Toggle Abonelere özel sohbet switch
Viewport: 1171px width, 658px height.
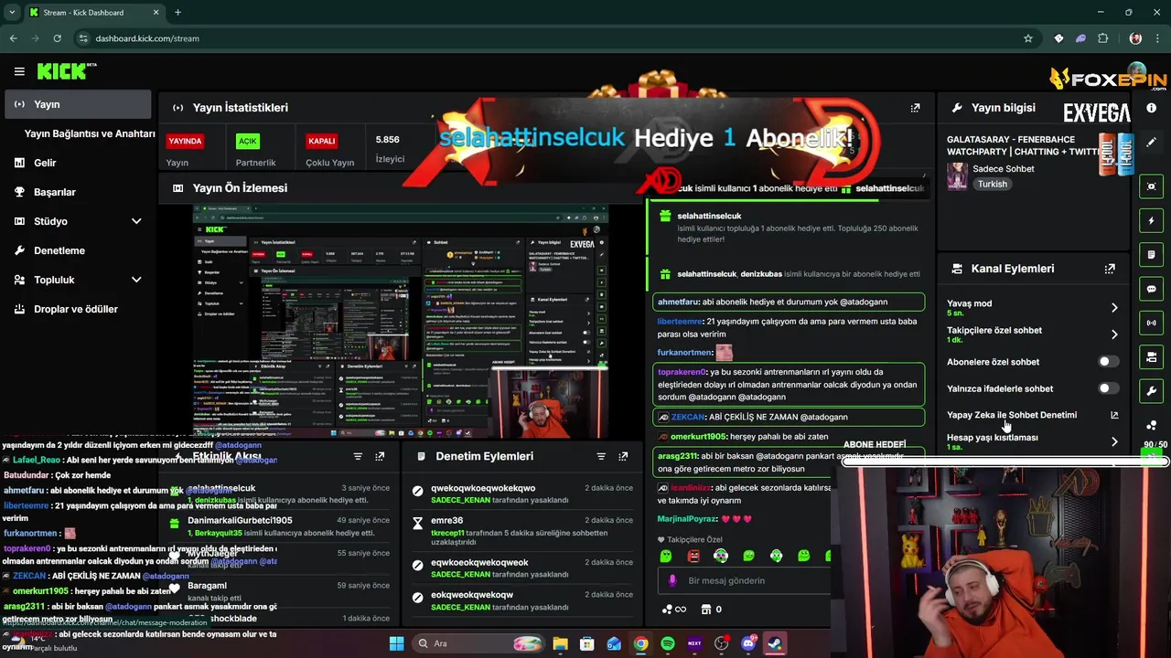point(1108,362)
